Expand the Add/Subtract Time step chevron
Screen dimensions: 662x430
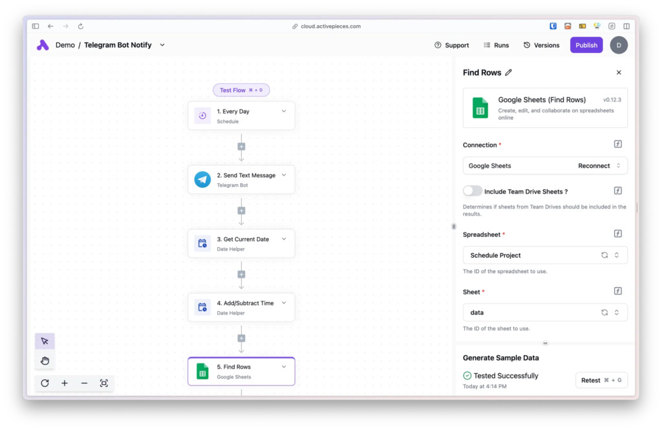[x=284, y=303]
